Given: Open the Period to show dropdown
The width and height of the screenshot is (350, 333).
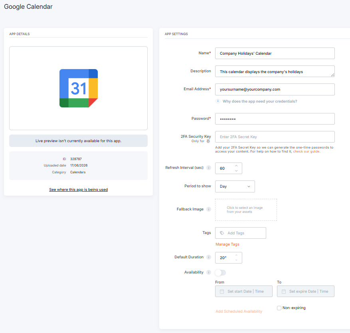Looking at the screenshot, I should click(235, 186).
